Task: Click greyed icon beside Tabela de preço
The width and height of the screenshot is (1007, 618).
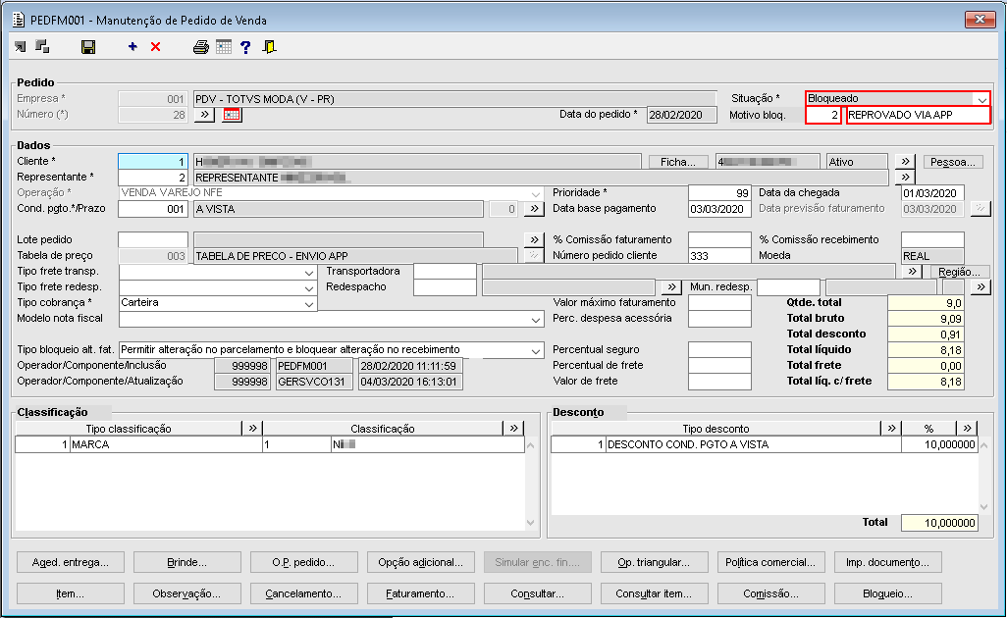Action: [x=534, y=255]
